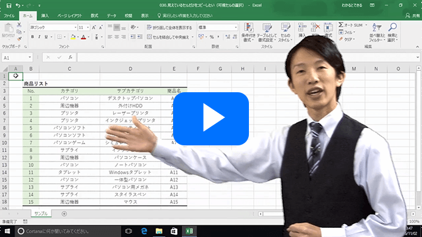This screenshot has height=237, width=422.
Task: Click the undo arrow in quick access toolbar
Action: tap(18, 5)
